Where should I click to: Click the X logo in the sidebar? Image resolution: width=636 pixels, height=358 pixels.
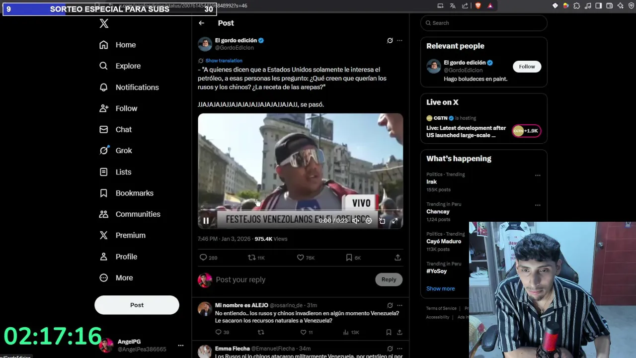104,23
